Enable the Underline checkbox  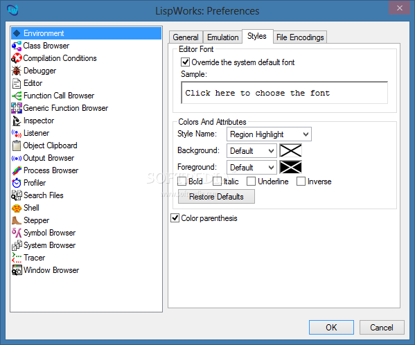[x=251, y=182]
